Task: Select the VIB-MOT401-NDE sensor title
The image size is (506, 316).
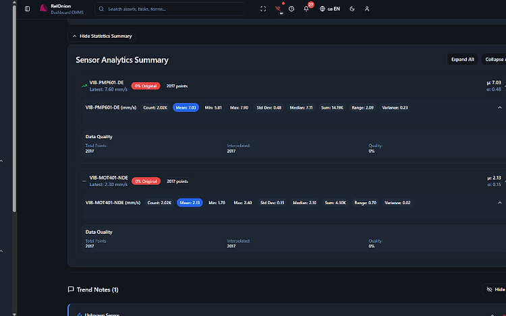Action: pyautogui.click(x=109, y=178)
